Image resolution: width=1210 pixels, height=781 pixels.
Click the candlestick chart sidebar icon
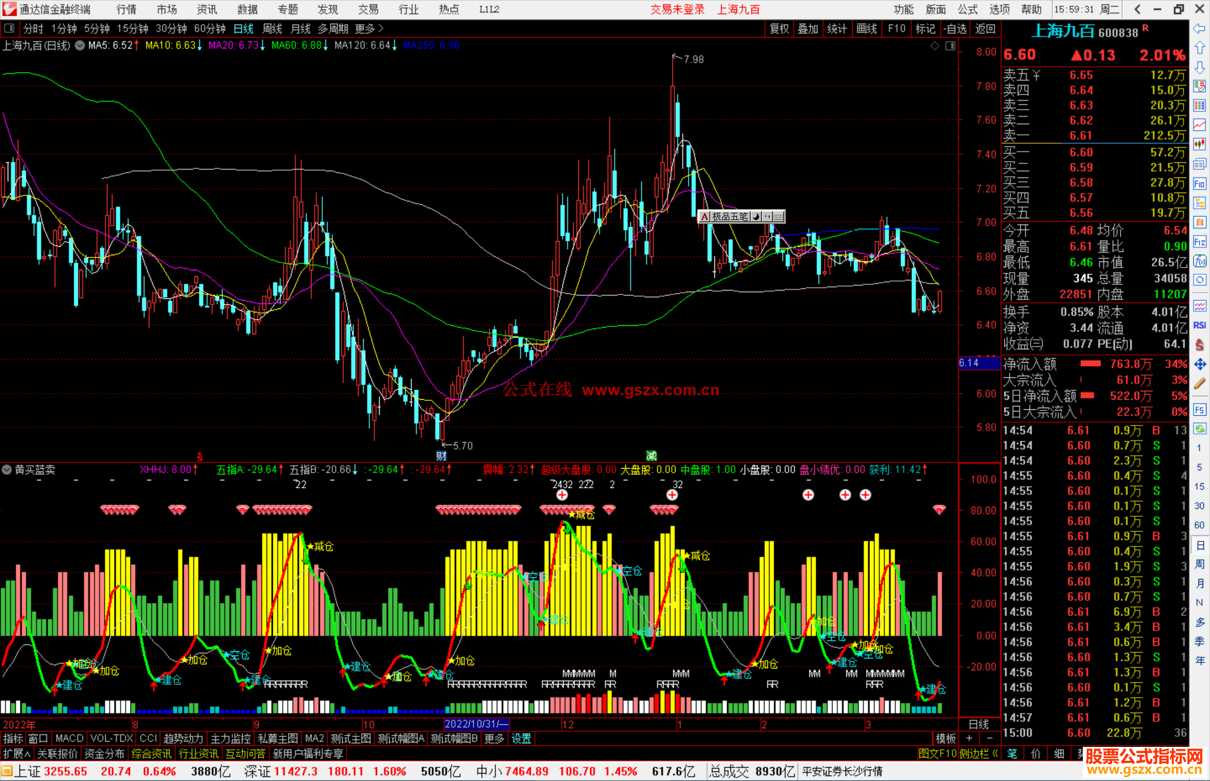coord(1199,144)
